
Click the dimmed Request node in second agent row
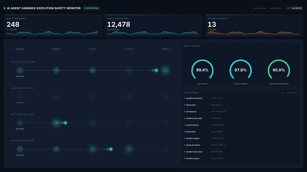tap(20, 97)
